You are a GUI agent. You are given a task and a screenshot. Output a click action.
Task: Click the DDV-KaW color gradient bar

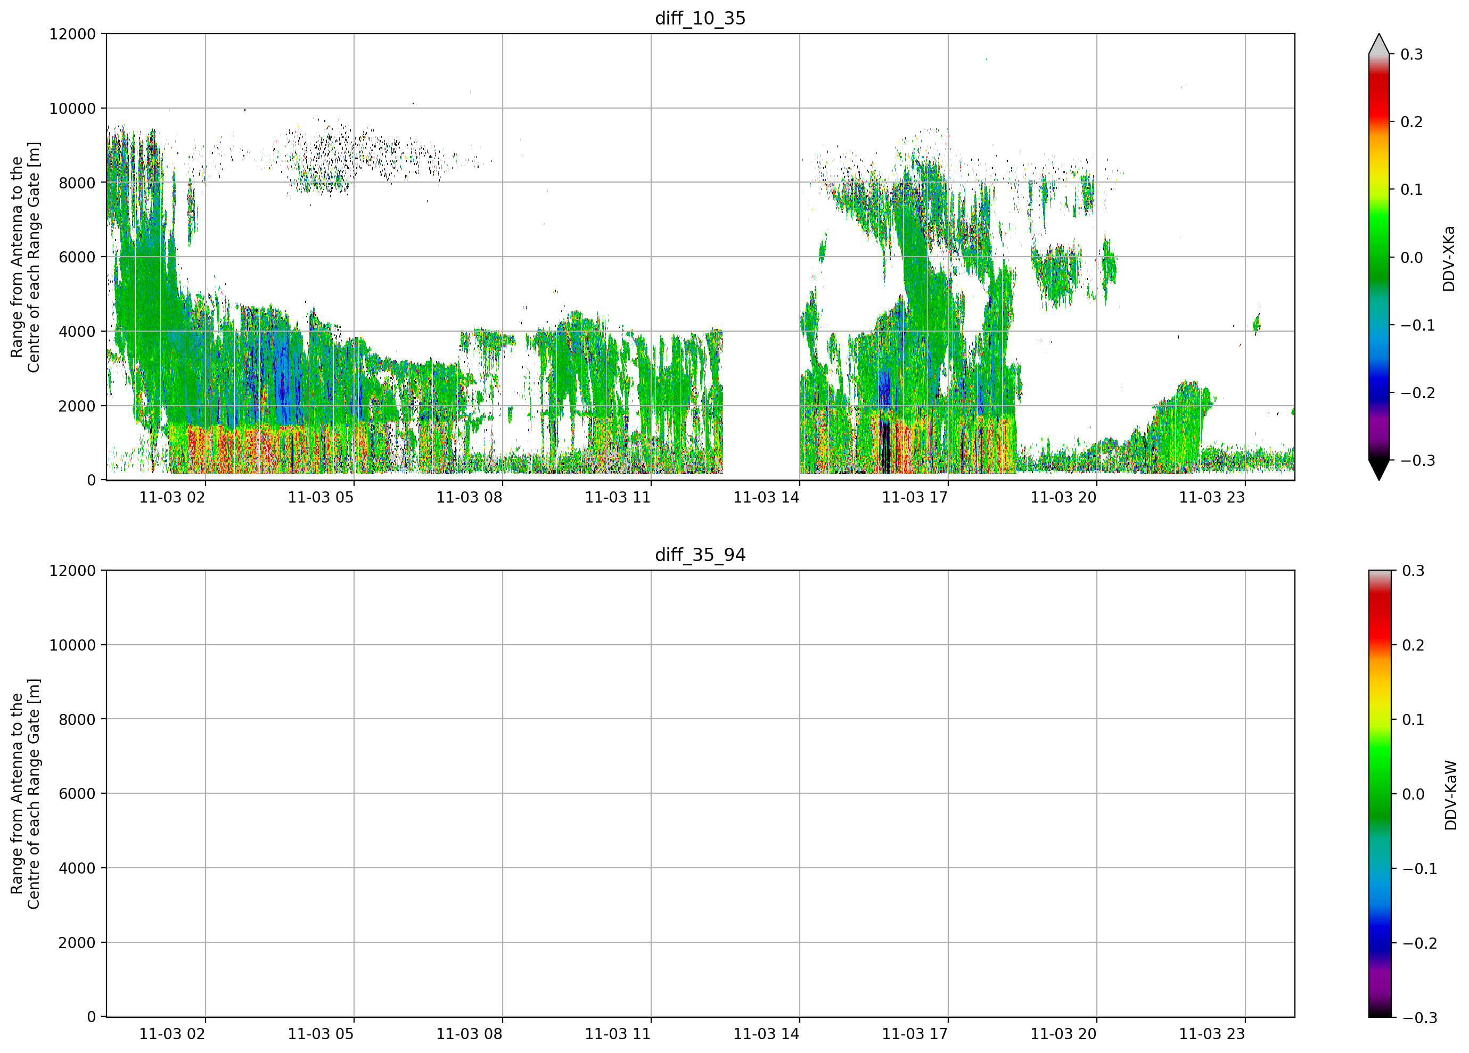[1379, 793]
